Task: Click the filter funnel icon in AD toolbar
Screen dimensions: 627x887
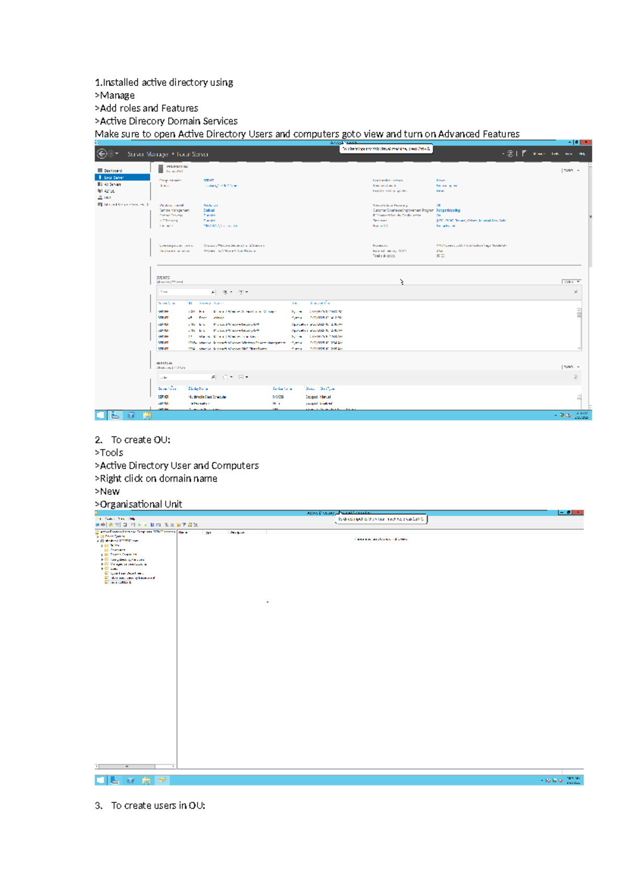Action: [184, 525]
